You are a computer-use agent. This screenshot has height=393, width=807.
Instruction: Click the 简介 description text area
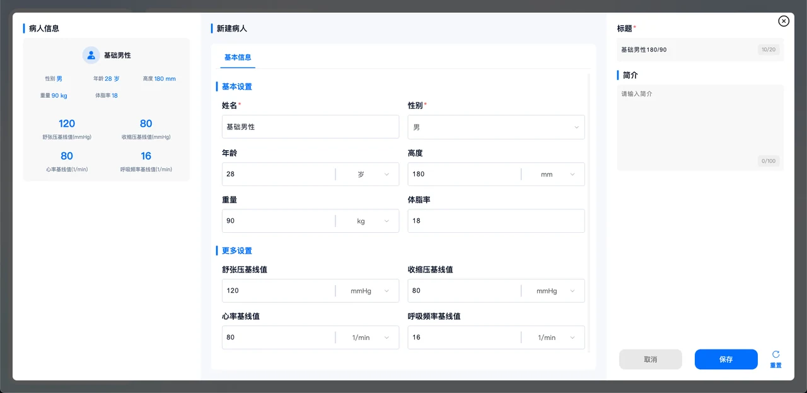point(700,127)
